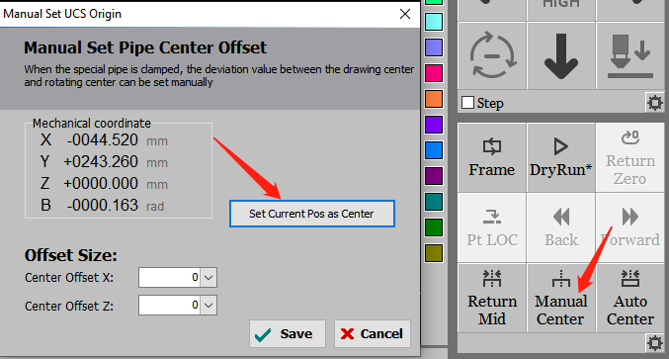This screenshot has width=669, height=359.
Task: Click Set Current Pos as Center
Action: (x=312, y=214)
